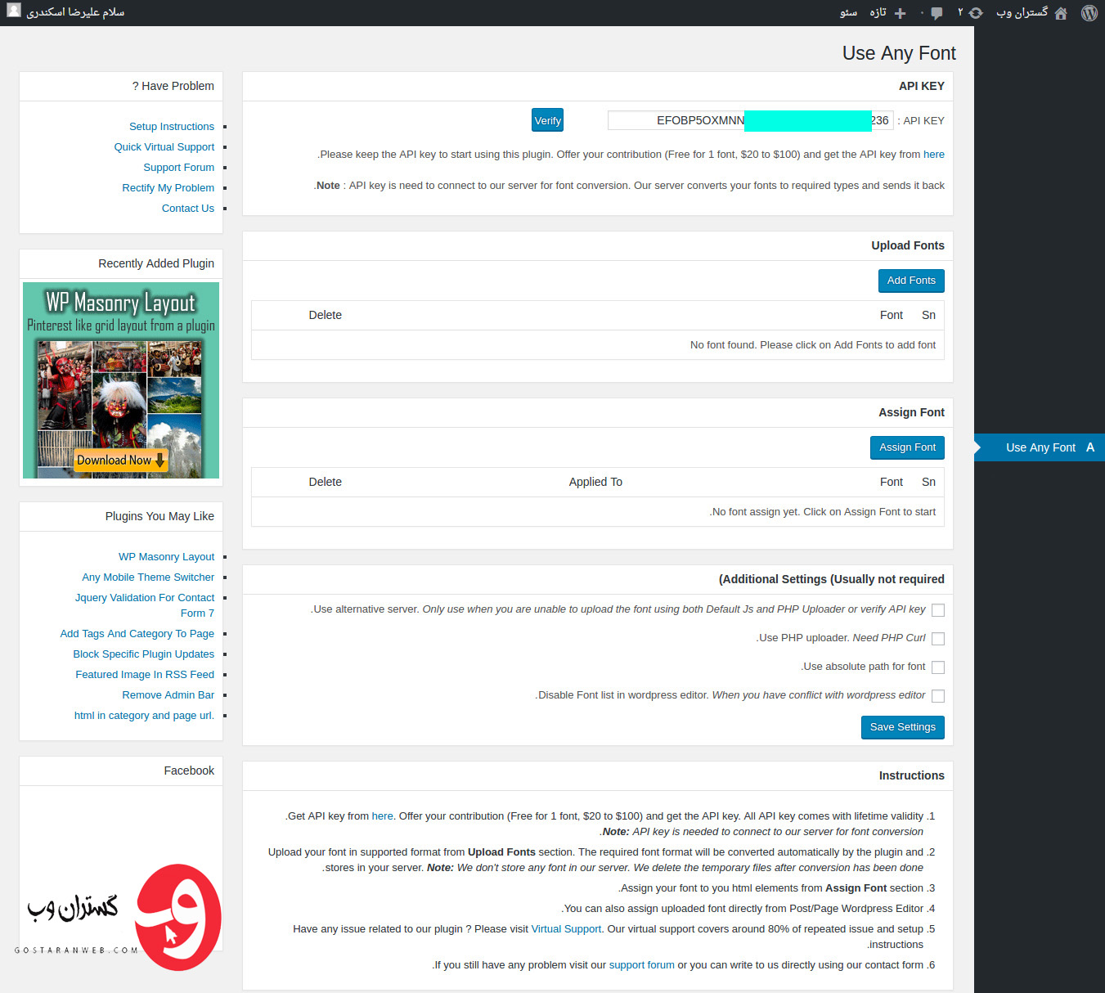
Task: Enable Use PHP uploader checkbox
Action: pos(938,639)
